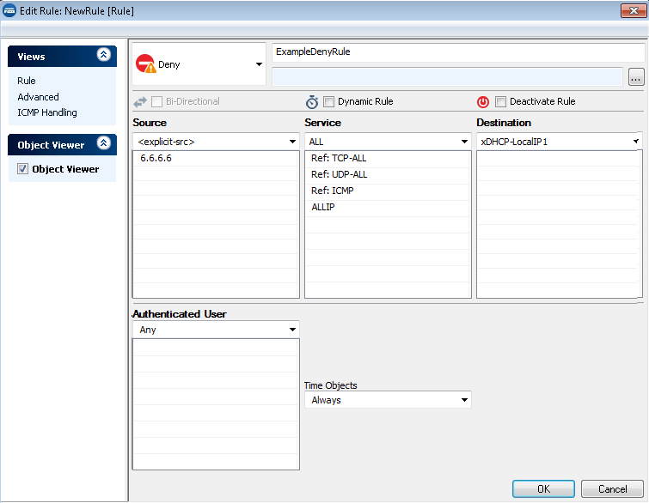Click the Views panel header
This screenshot has height=503, width=649.
point(62,56)
